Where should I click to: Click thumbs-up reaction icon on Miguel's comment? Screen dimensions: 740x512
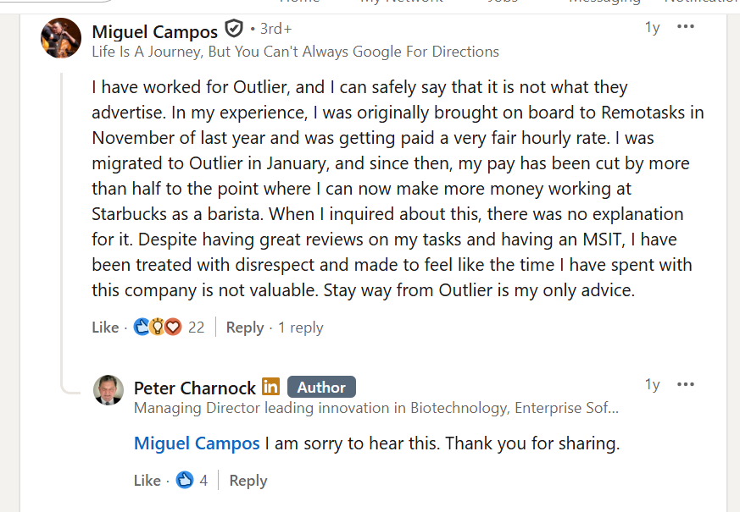[x=142, y=327]
